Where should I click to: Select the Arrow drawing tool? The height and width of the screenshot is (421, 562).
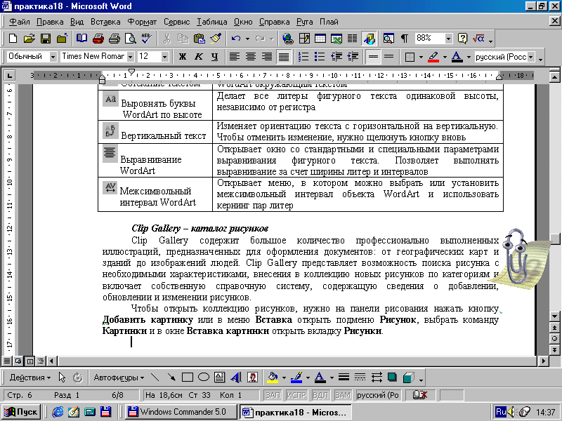click(171, 377)
